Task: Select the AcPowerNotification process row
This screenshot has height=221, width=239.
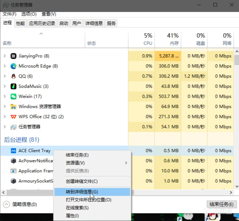Action: tap(117, 161)
